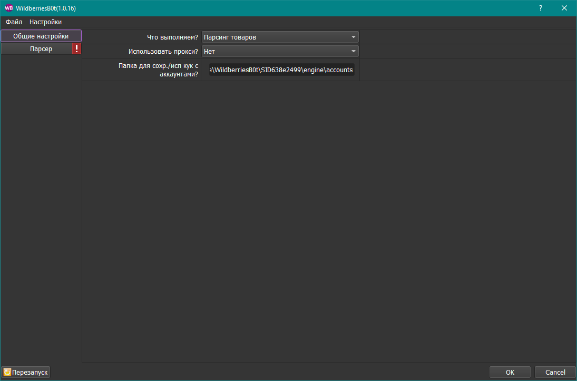Open the Настройки menu
577x381 pixels.
pos(46,22)
